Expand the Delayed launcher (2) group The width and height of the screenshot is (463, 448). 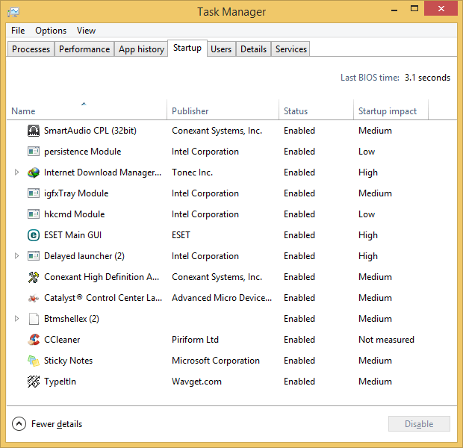16,256
